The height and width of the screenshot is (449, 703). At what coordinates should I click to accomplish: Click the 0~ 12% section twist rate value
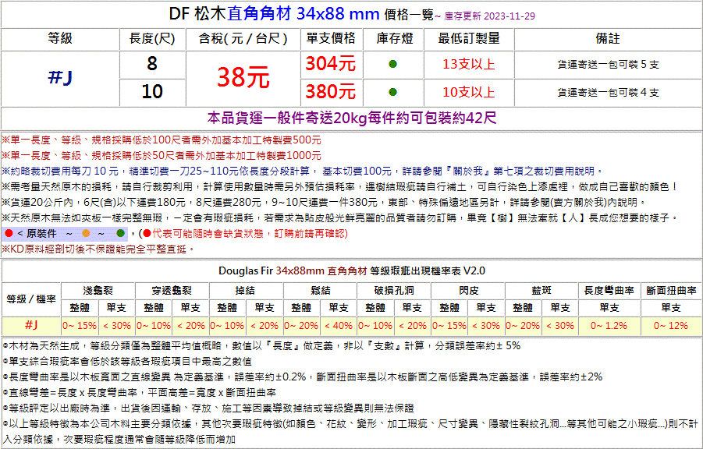(671, 326)
